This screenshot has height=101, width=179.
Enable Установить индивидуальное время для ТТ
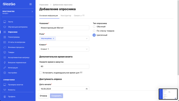(x=40, y=73)
